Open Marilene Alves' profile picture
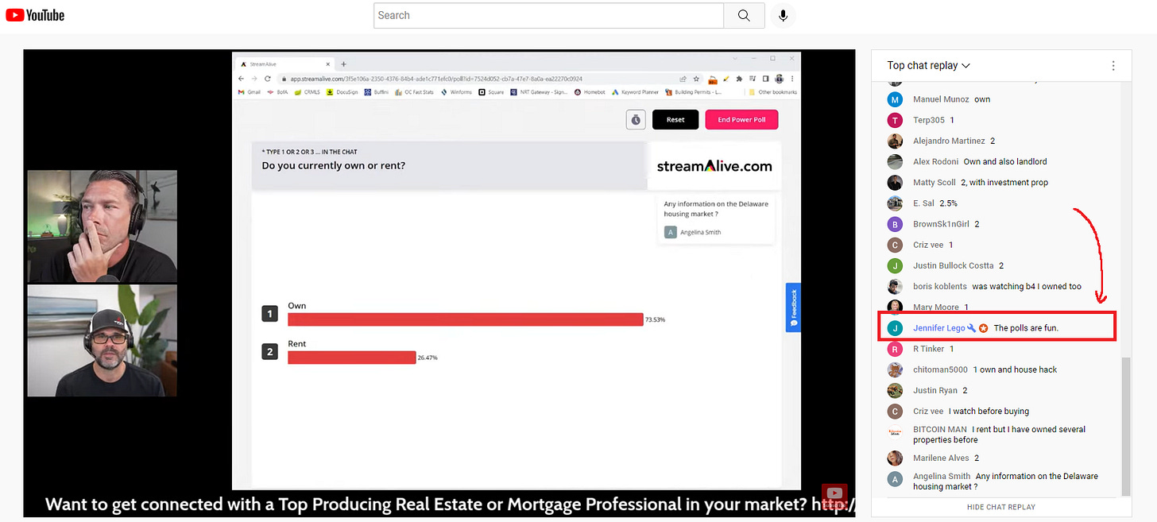Screen dimensions: 1157x522 (x=896, y=458)
